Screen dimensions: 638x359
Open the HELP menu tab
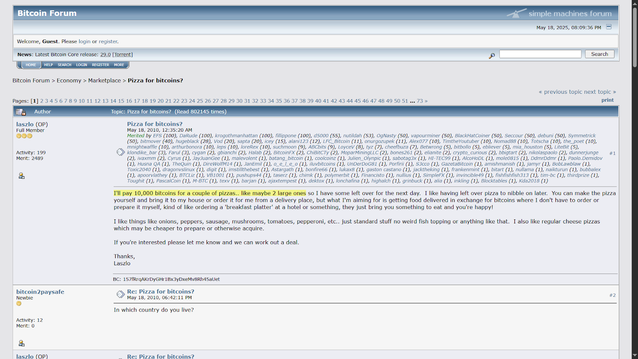click(x=48, y=65)
